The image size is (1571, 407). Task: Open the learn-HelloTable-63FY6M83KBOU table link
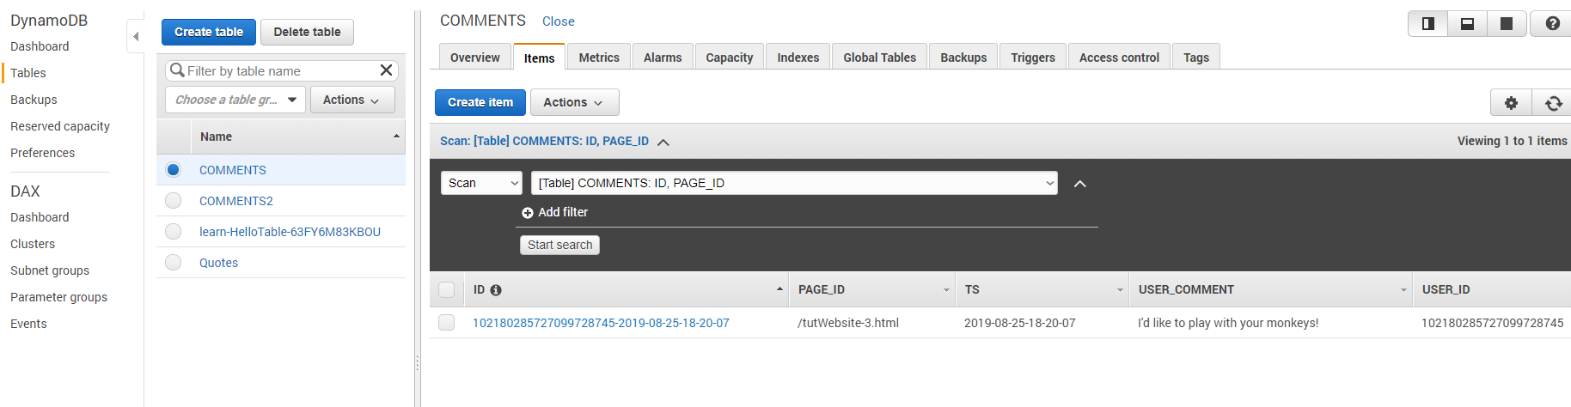click(290, 232)
